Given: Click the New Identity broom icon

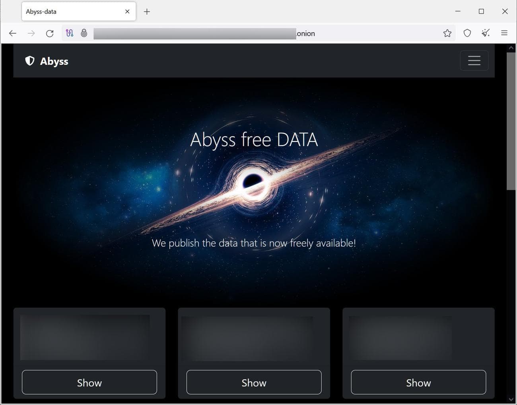Looking at the screenshot, I should tap(486, 33).
